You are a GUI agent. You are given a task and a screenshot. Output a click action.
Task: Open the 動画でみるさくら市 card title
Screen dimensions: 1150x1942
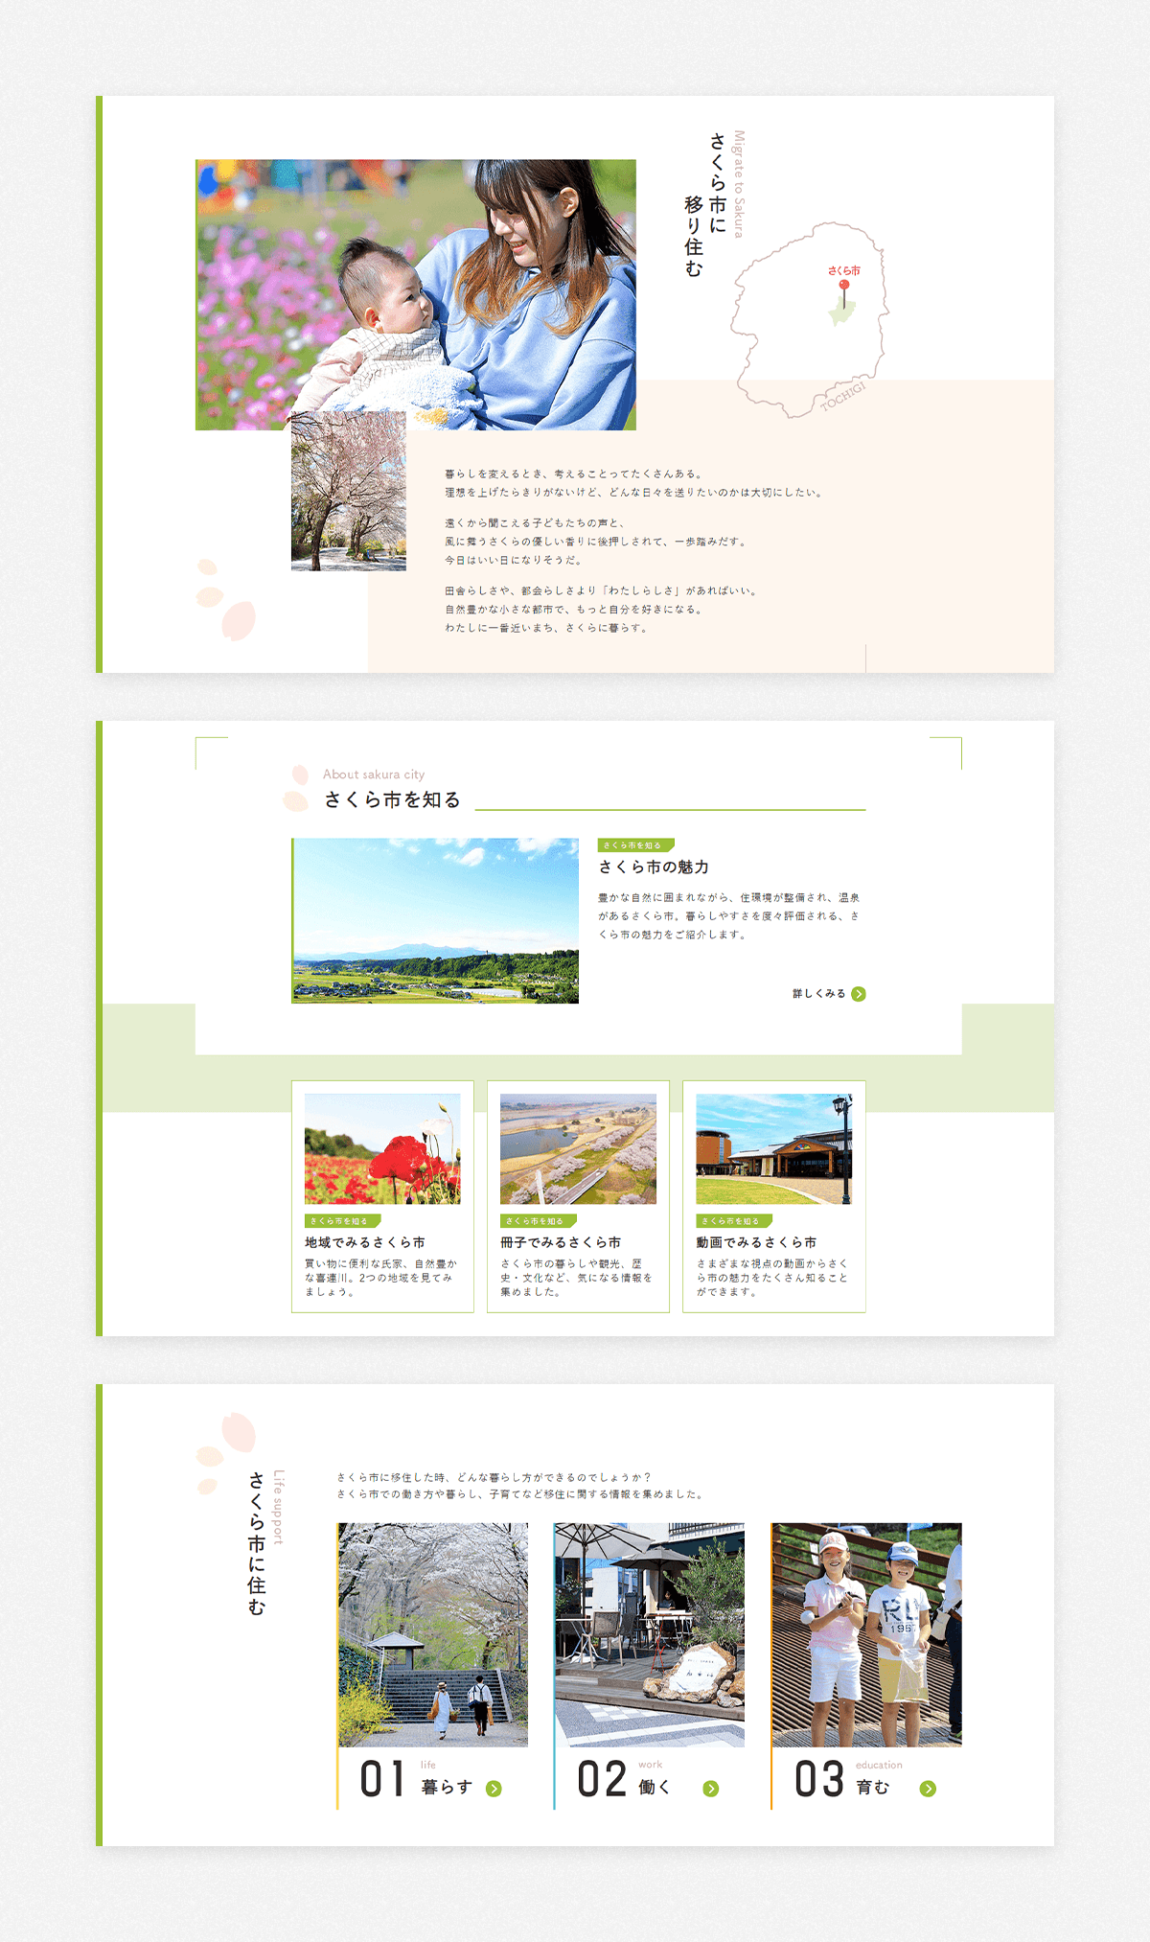coord(756,1242)
